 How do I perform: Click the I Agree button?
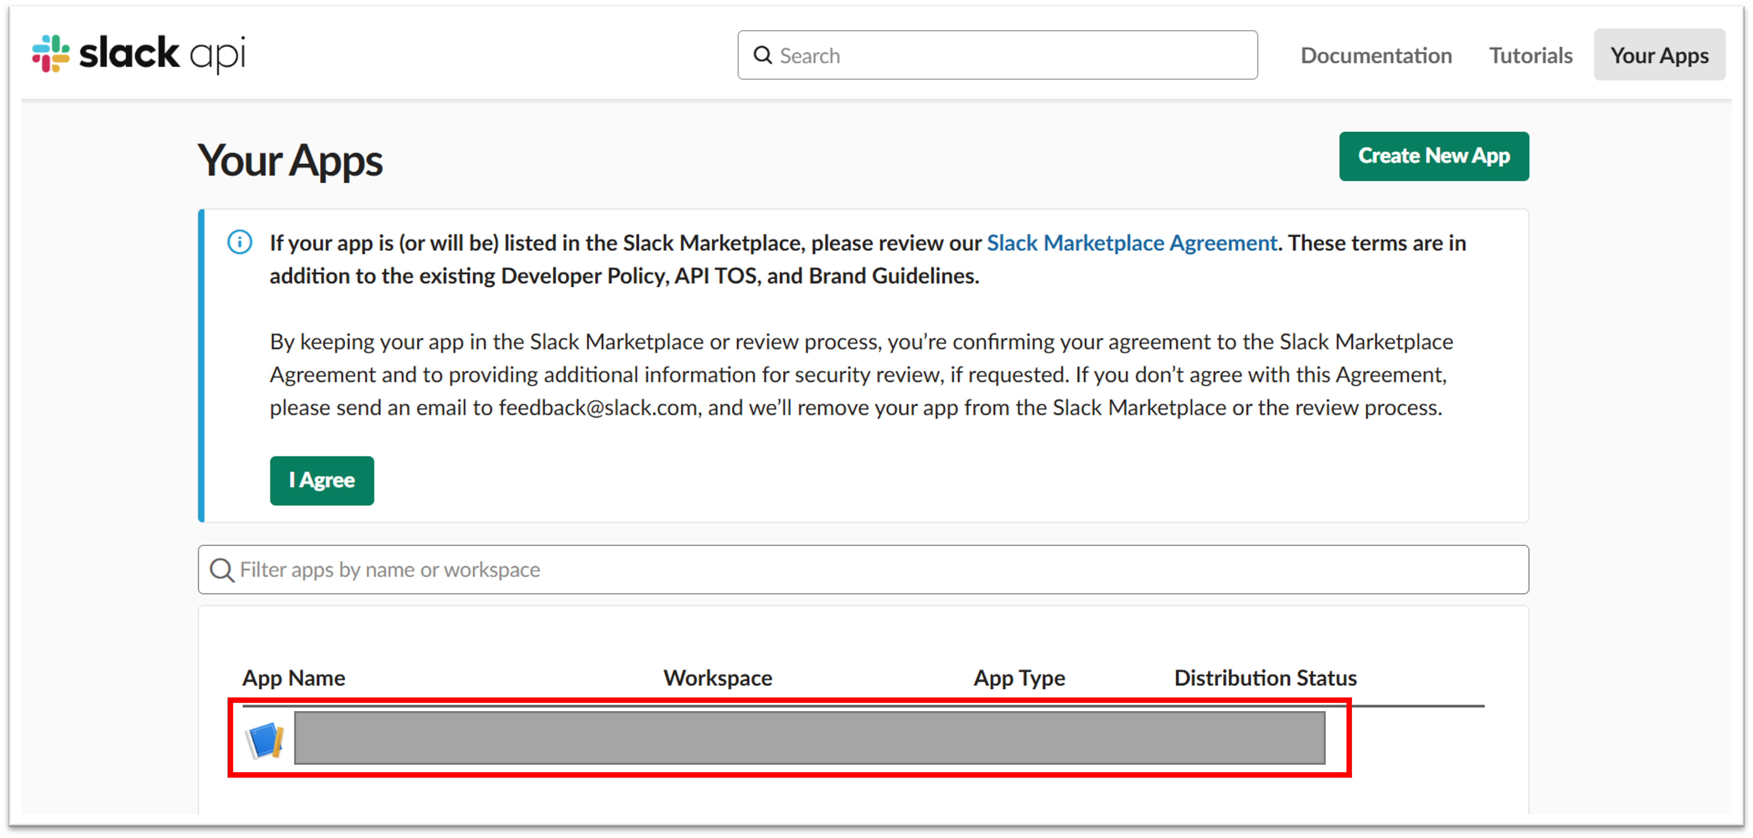322,480
